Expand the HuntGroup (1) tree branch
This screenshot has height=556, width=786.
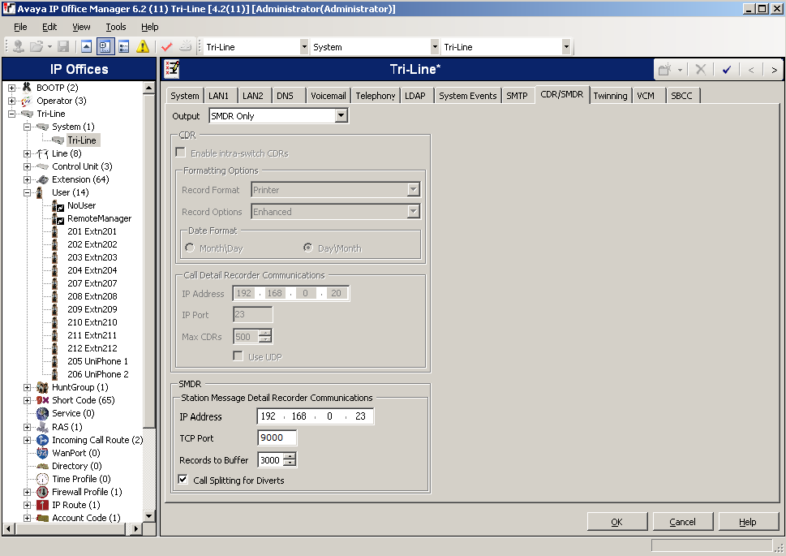tap(25, 387)
